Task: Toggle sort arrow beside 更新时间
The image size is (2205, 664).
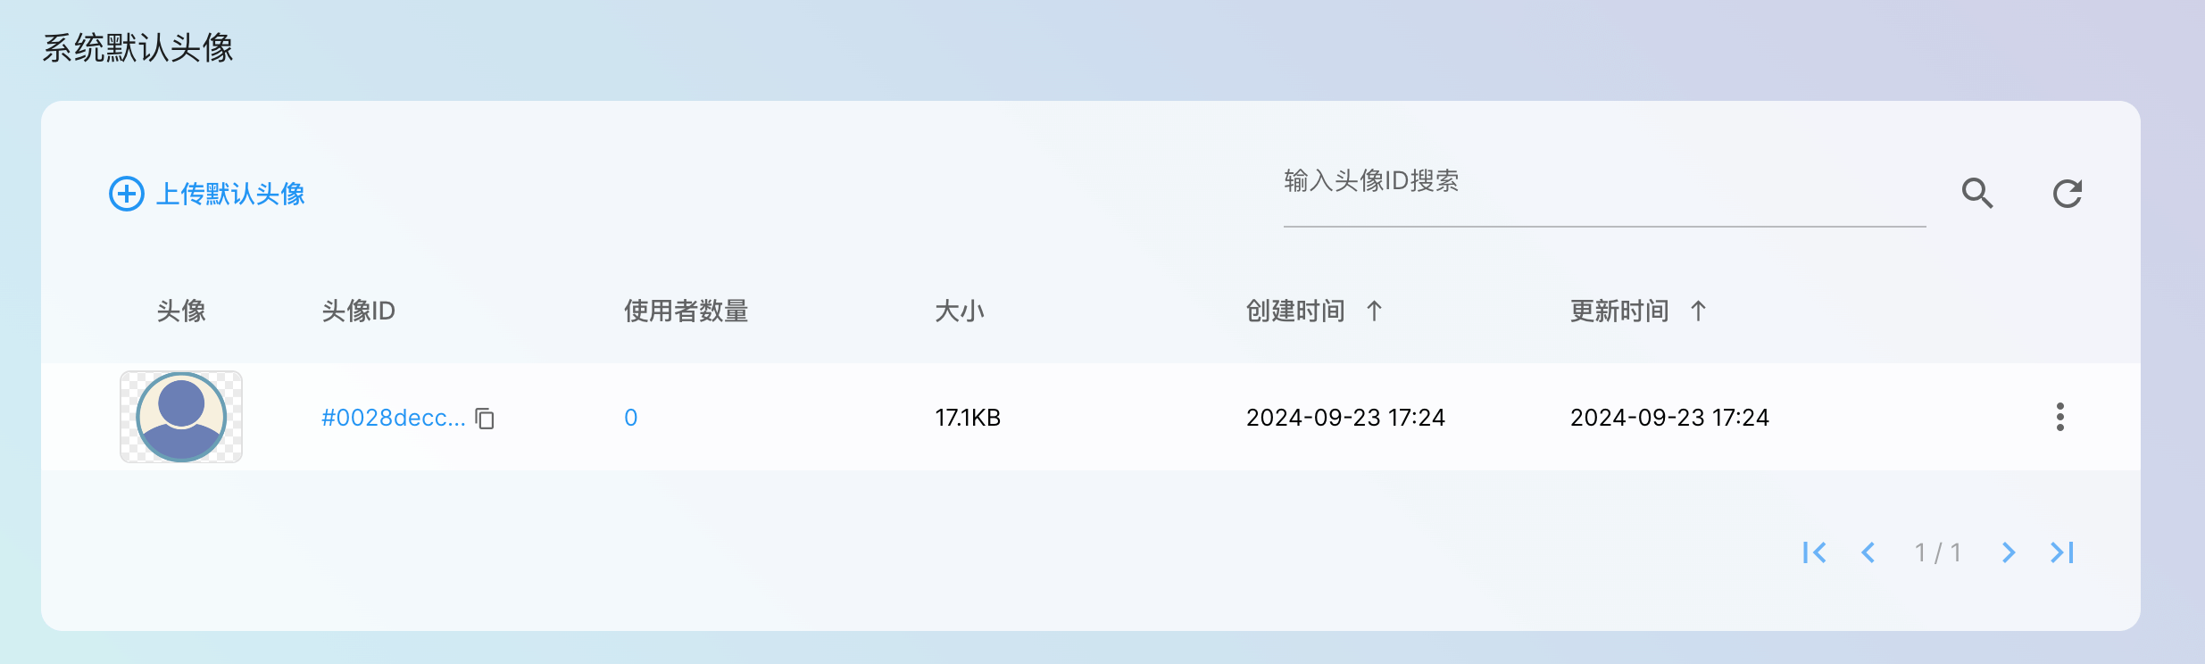Action: 1698,311
